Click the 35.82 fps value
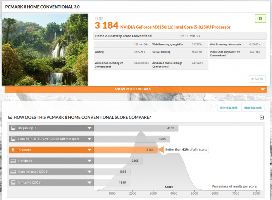The width and height of the screenshot is (272, 200). pos(197,52)
